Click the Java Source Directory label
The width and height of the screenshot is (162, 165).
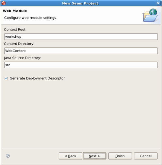(x=23, y=58)
